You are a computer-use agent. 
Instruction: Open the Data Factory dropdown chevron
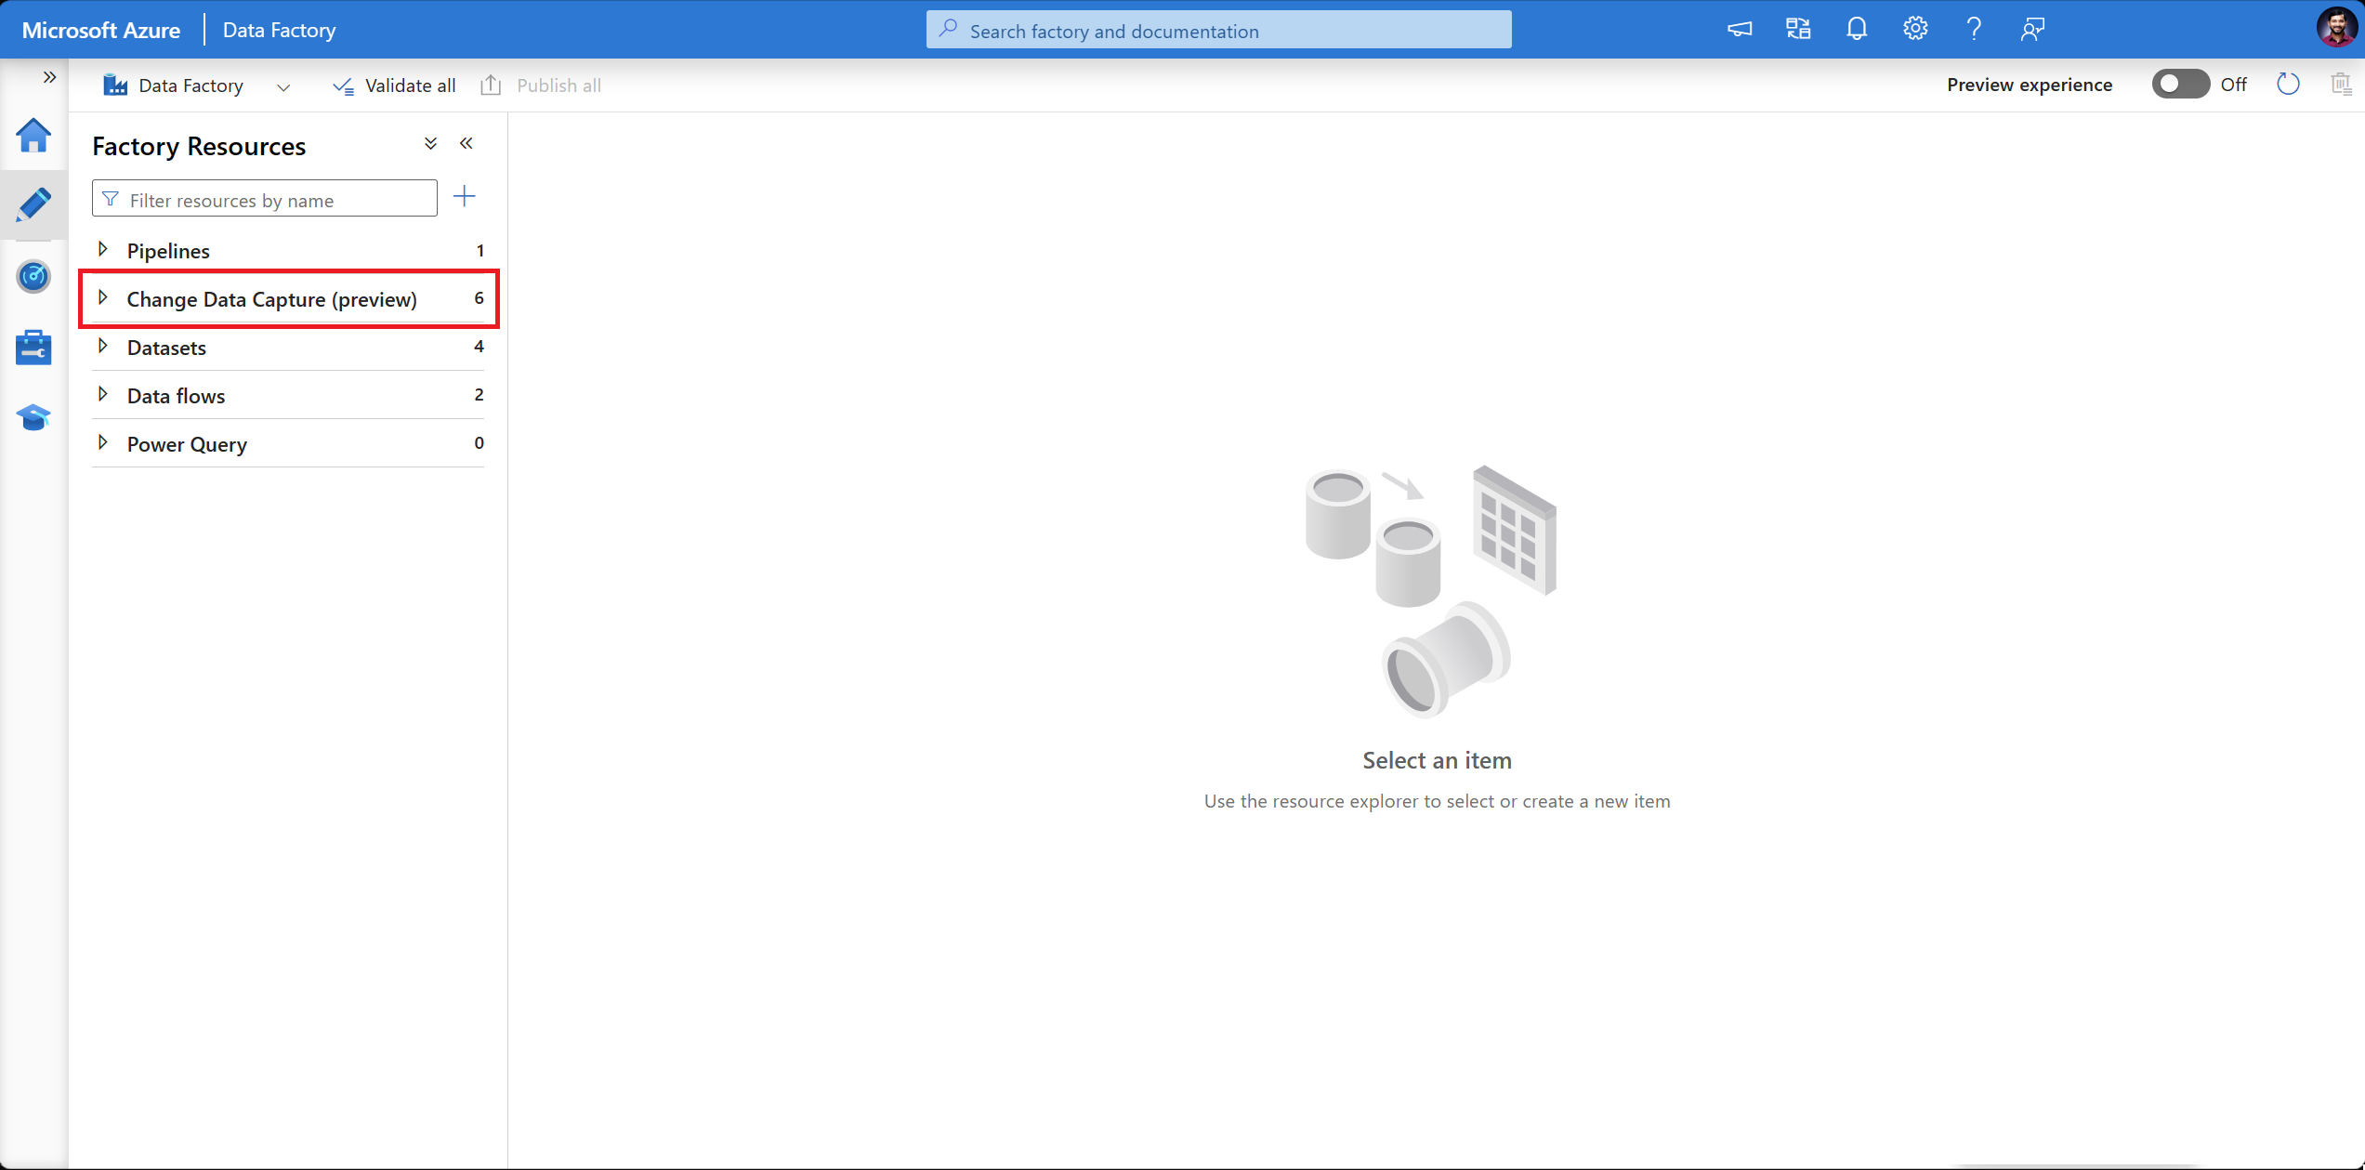pyautogui.click(x=283, y=86)
